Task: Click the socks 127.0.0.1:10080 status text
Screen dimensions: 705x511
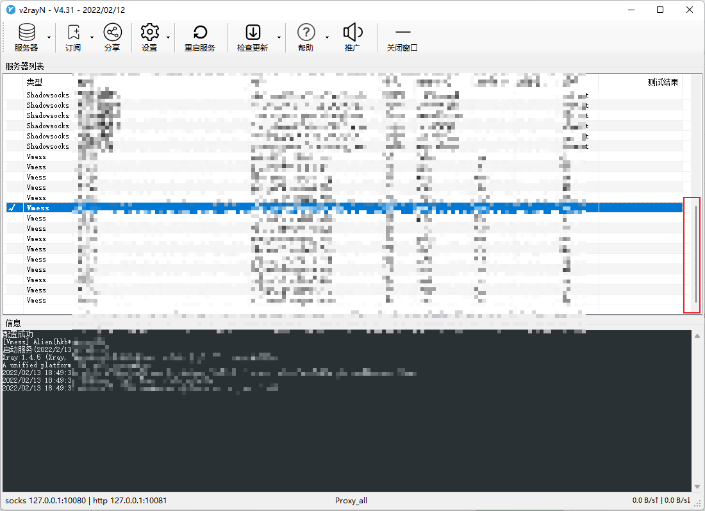Action: coord(46,500)
